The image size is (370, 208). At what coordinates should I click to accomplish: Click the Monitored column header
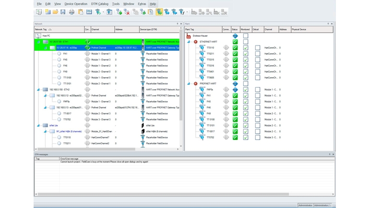click(246, 29)
